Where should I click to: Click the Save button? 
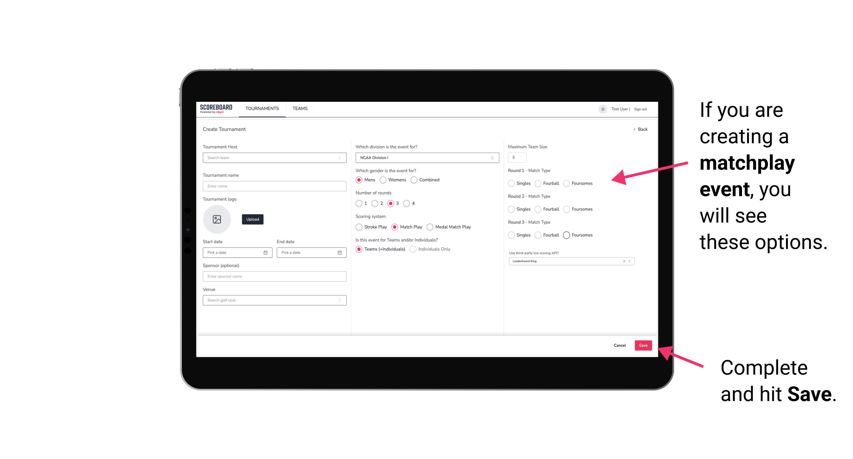tap(643, 345)
